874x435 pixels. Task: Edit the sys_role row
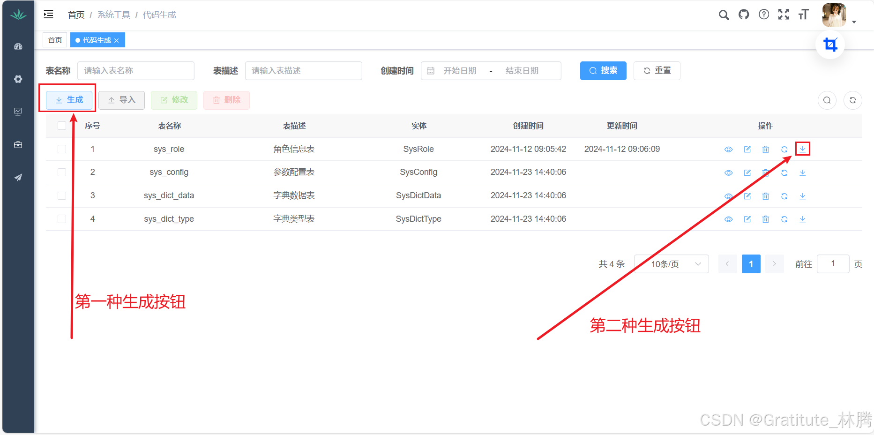point(747,150)
